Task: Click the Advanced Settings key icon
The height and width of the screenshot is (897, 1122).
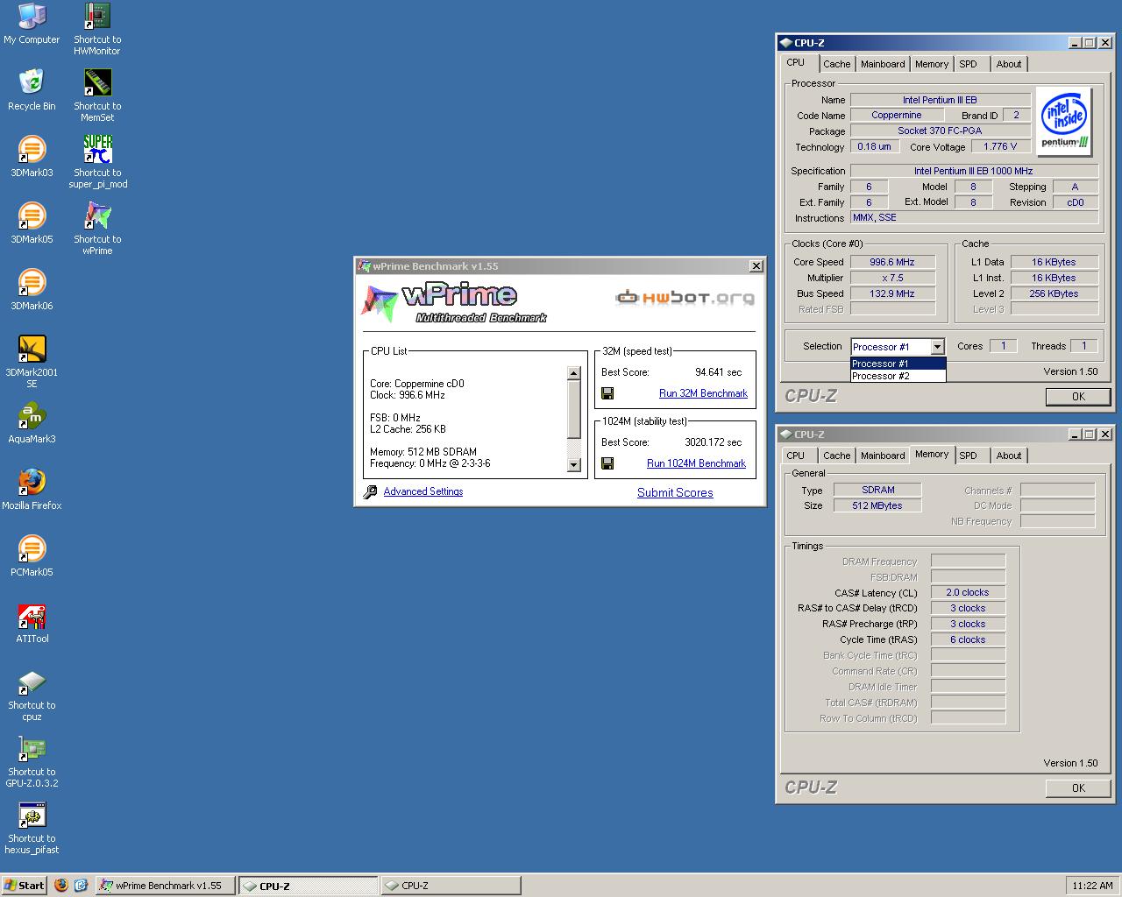Action: 371,492
